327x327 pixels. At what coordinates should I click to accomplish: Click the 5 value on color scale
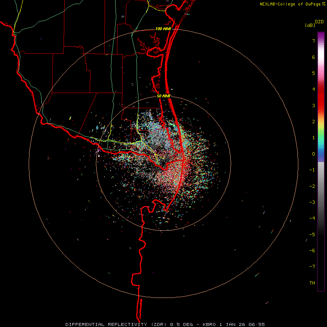coord(314,73)
